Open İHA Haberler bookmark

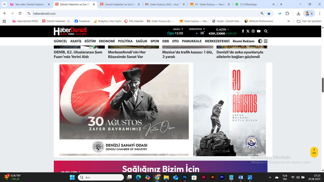click(134, 21)
